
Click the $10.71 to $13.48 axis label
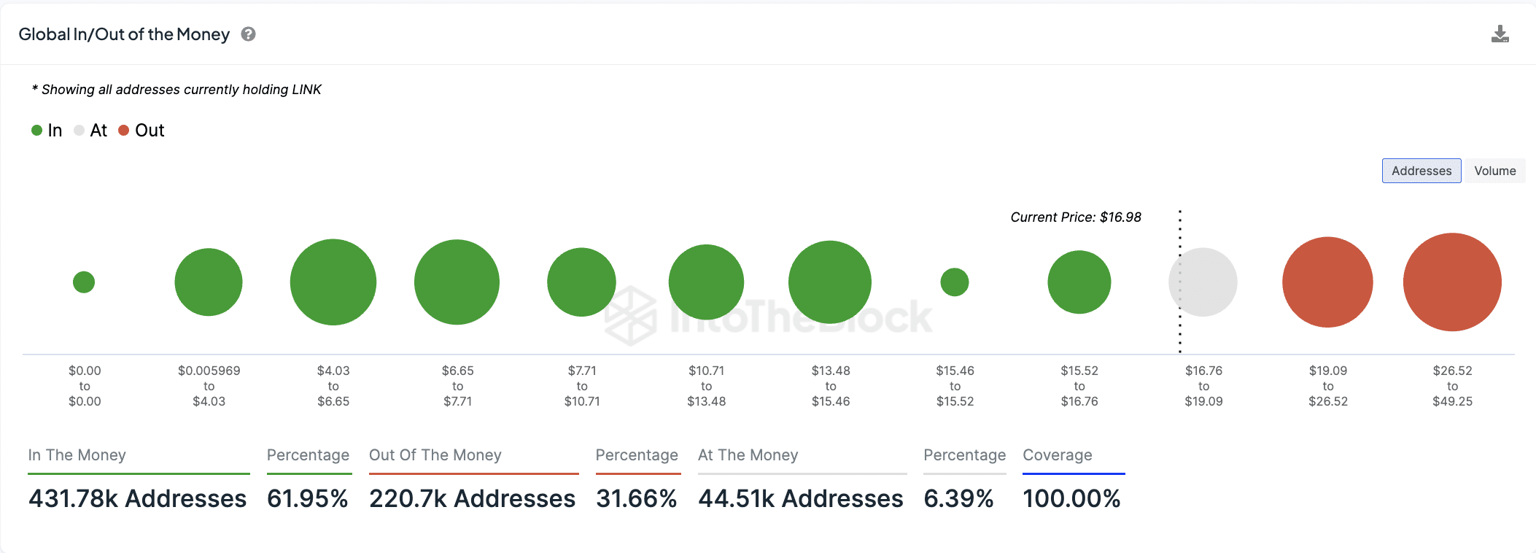[x=706, y=386]
